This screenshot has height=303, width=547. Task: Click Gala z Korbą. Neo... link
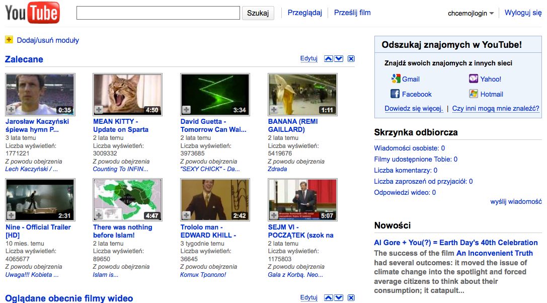295,275
